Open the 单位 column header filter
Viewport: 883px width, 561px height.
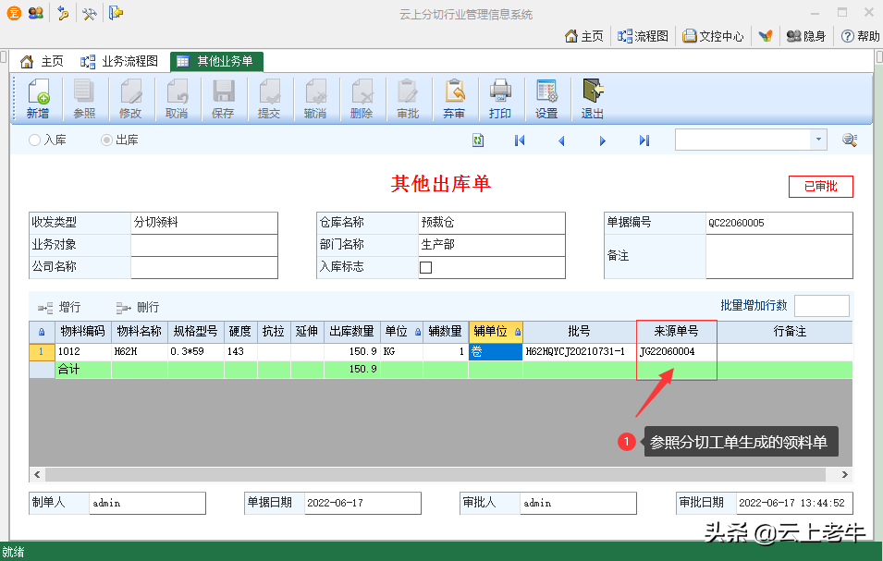(418, 332)
